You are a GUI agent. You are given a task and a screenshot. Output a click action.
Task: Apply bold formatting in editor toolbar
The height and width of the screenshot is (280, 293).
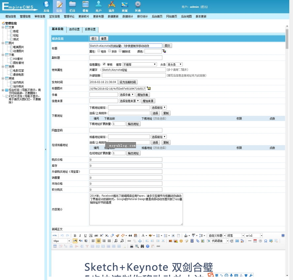click(x=75, y=236)
